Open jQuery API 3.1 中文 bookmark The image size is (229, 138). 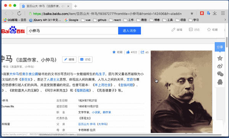click(x=45, y=20)
